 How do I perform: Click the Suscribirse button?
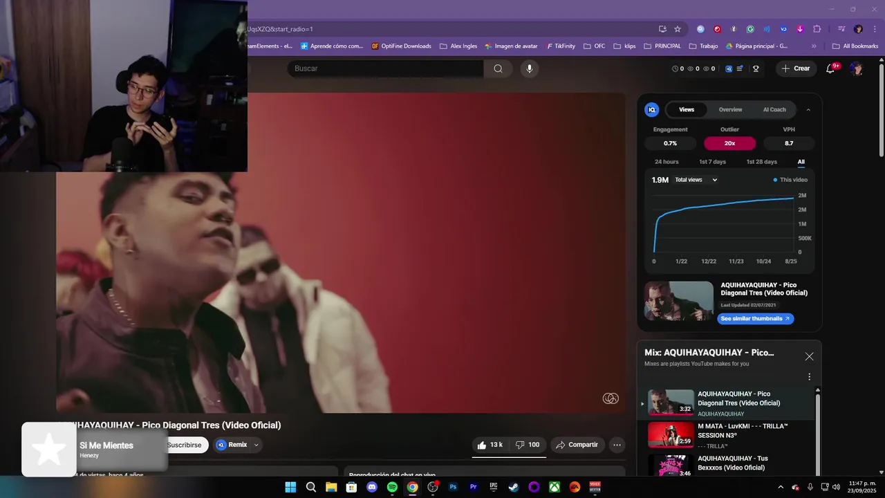pos(185,445)
